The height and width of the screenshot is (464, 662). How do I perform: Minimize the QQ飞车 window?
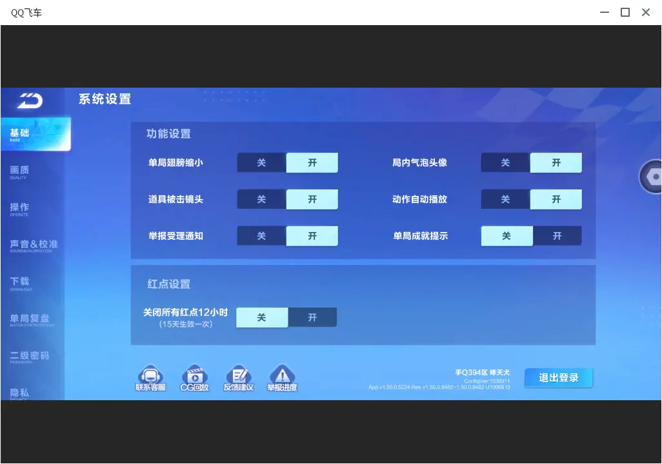point(605,13)
